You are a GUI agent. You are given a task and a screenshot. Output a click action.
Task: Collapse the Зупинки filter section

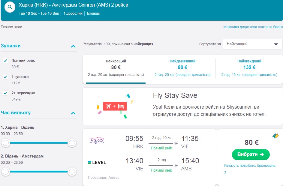click(73, 46)
